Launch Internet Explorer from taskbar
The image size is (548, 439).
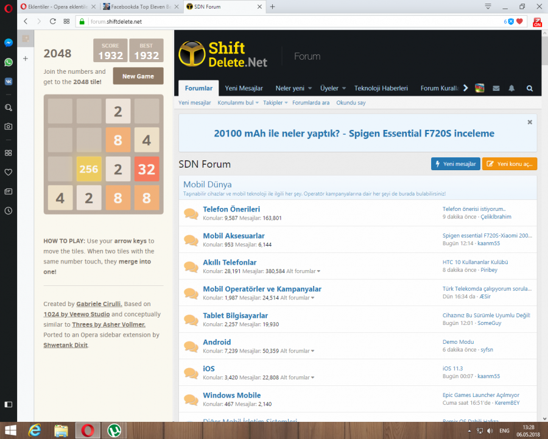point(35,430)
